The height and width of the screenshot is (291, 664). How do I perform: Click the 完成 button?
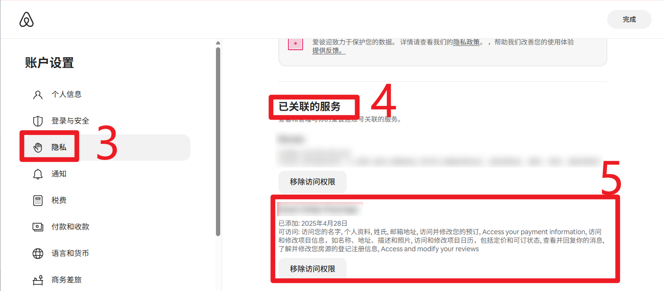click(x=629, y=19)
